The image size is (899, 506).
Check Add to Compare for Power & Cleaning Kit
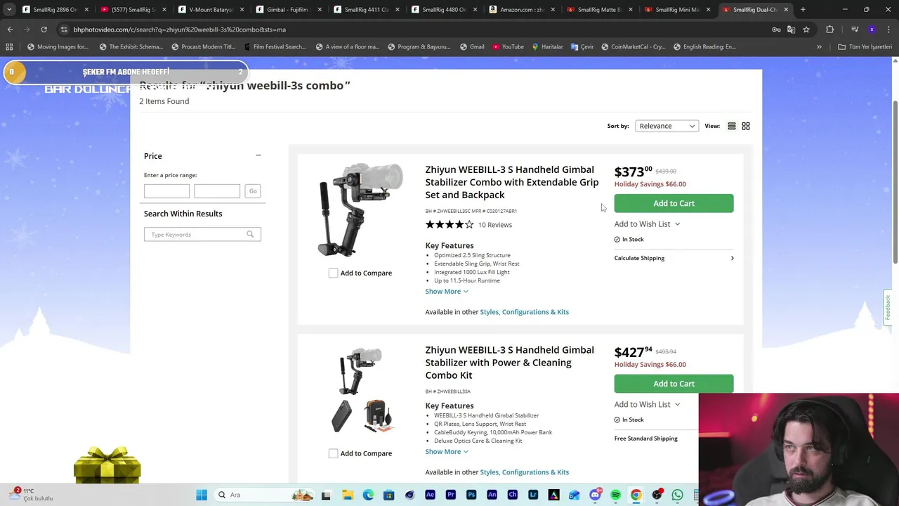coord(333,453)
